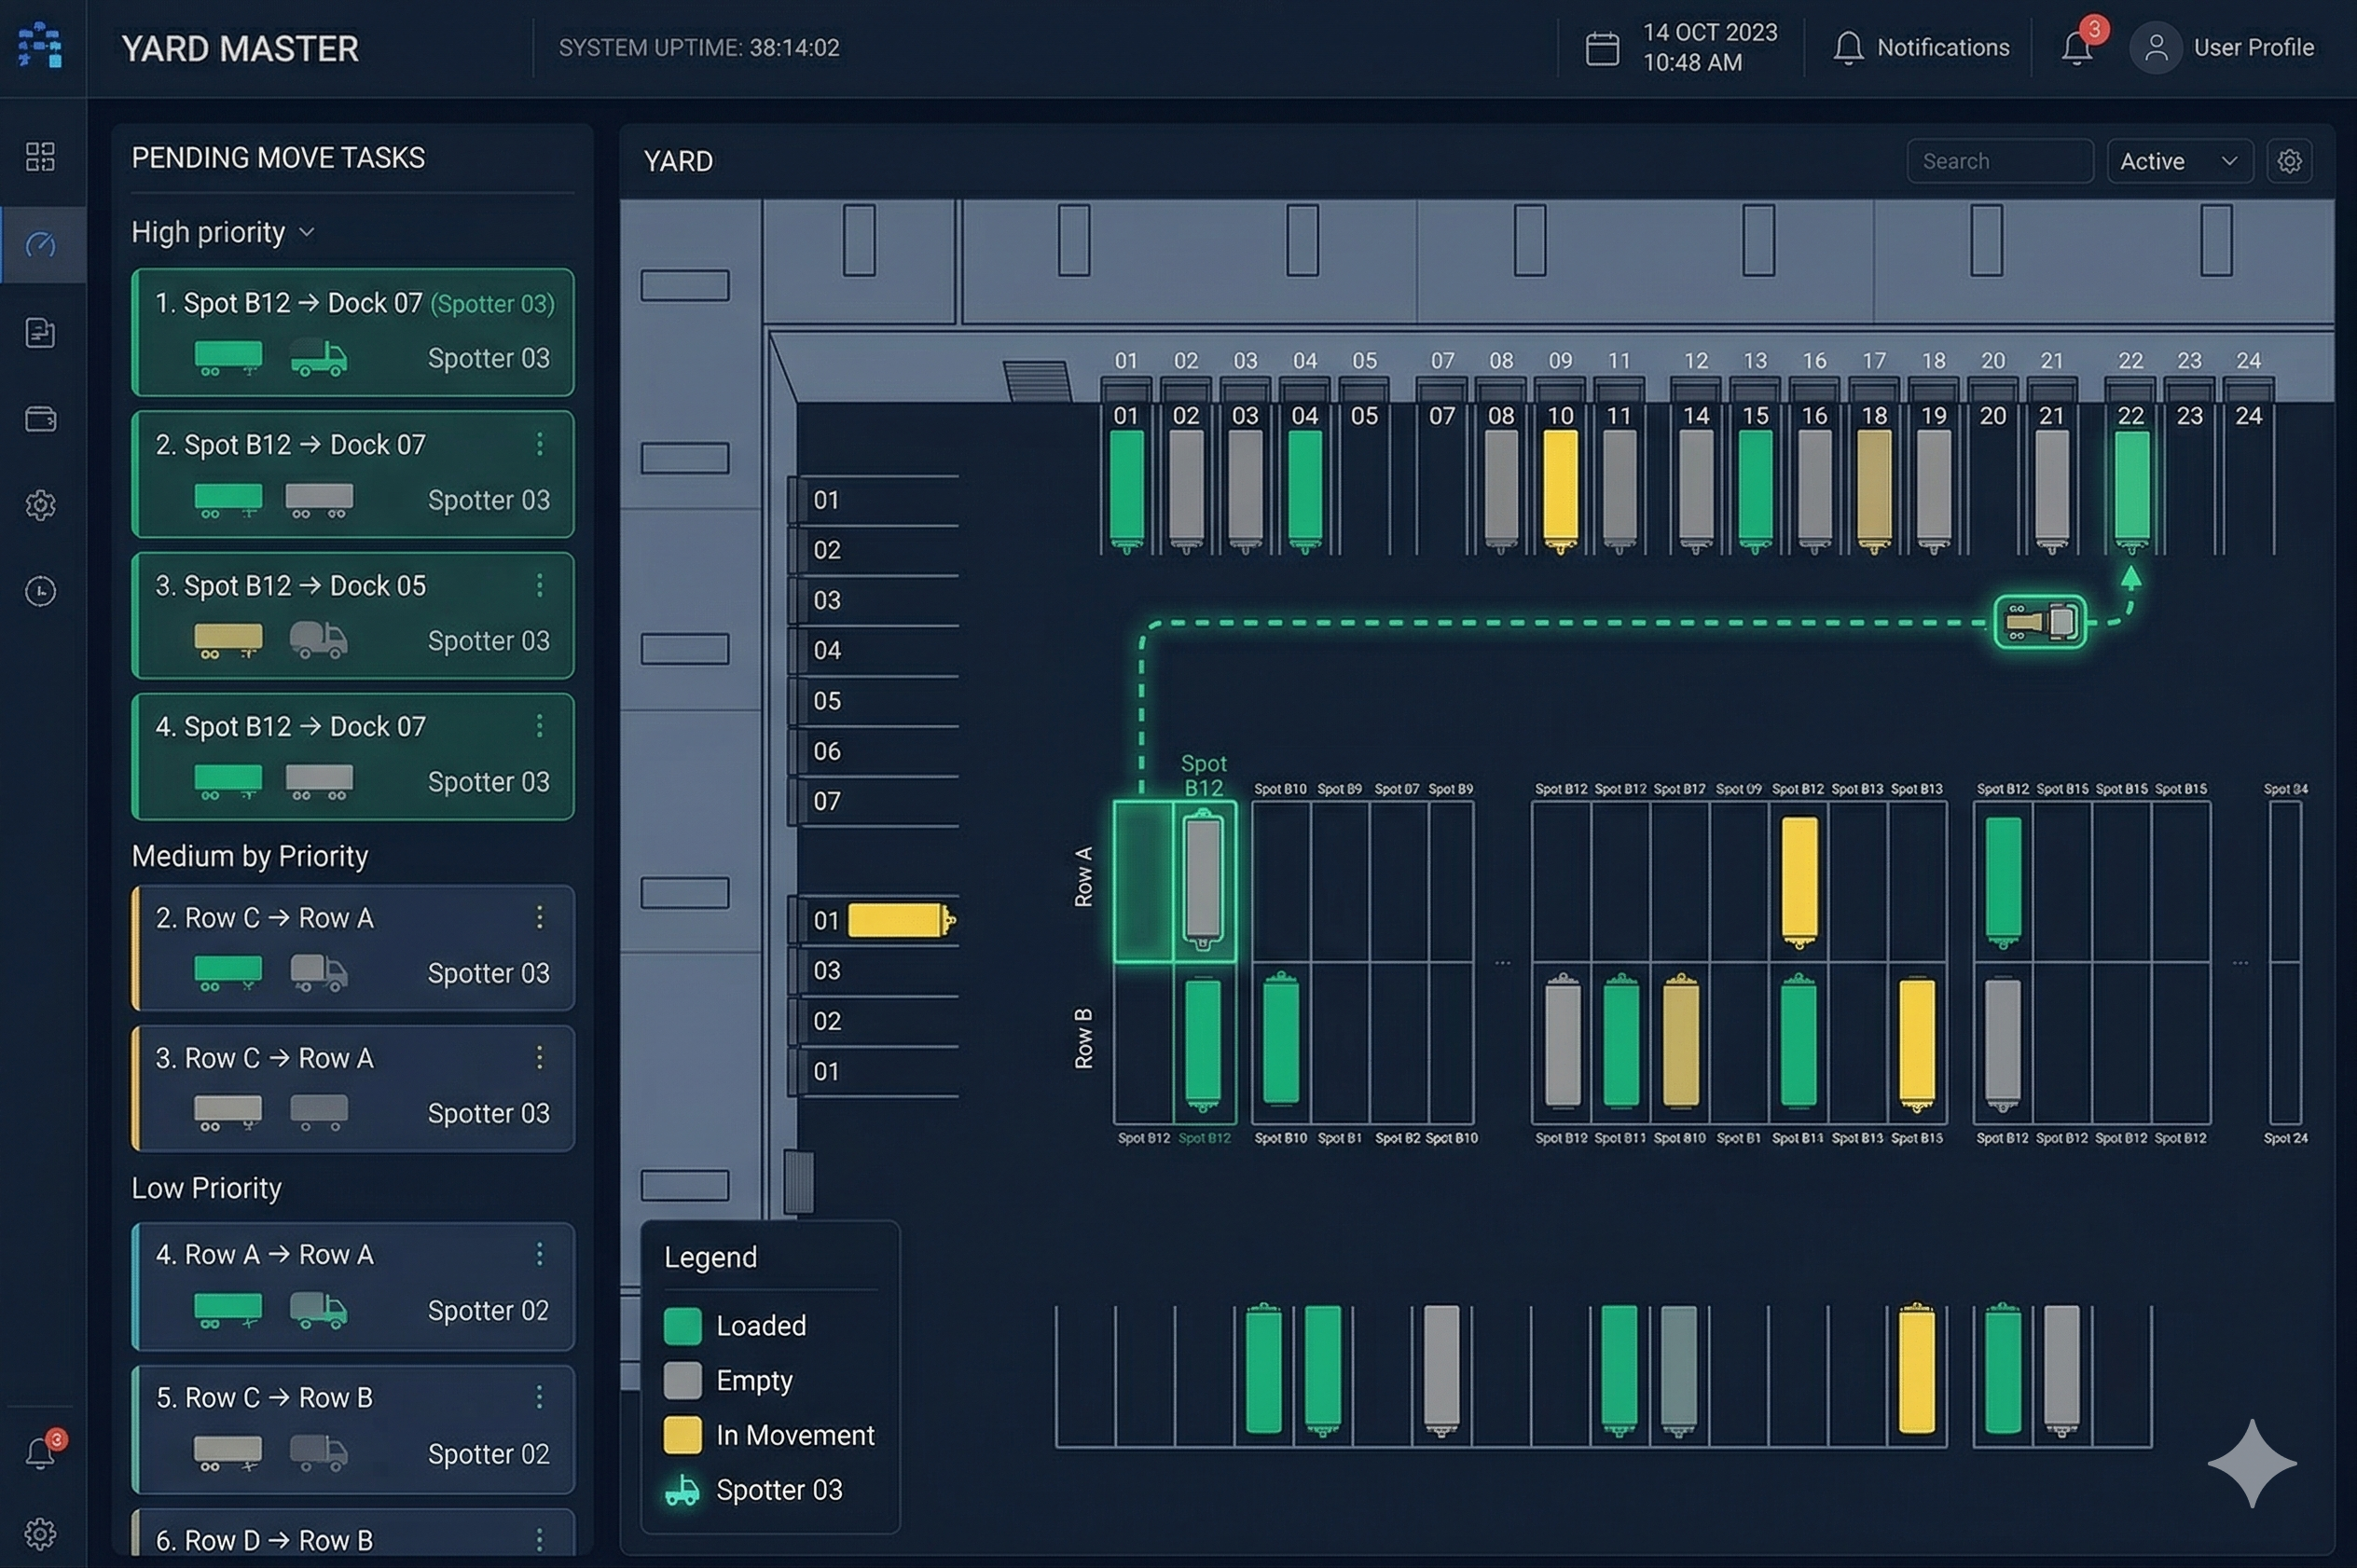Click the yard Search field
2357x1568 pixels.
click(1999, 161)
